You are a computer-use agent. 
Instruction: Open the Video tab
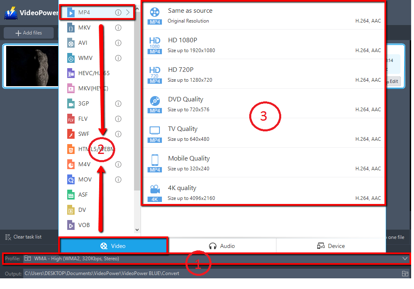(x=114, y=246)
